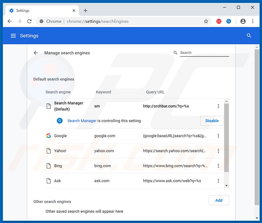Click the page scrollbar down arrow
This screenshot has width=262, height=223.
(257, 218)
